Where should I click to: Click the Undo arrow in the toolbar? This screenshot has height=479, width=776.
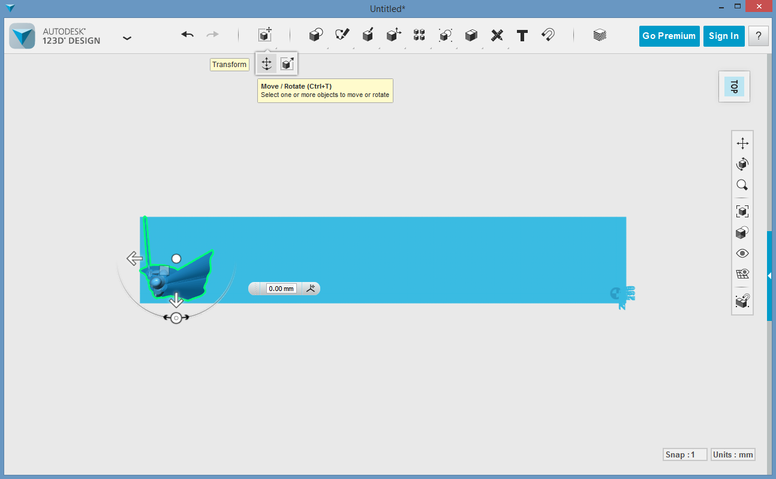click(x=187, y=35)
